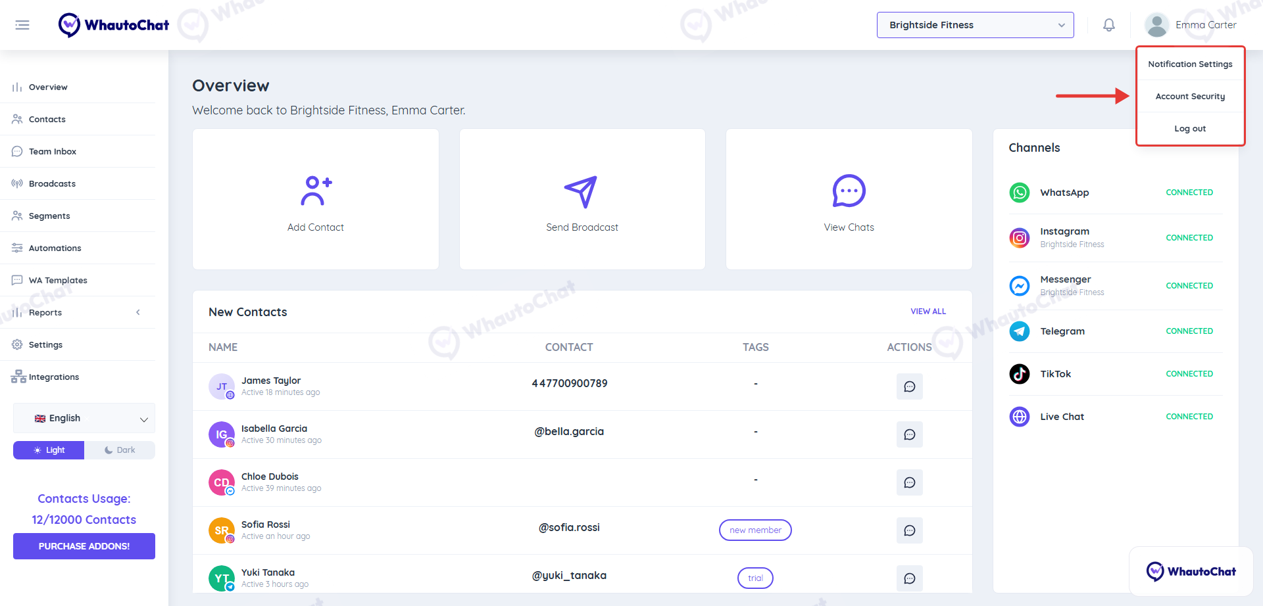Open chat with Yuki Tanaka
1263x606 pixels.
point(910,578)
